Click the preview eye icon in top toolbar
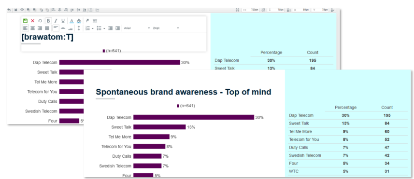Viewport: 414px width, 179px height. point(22,10)
